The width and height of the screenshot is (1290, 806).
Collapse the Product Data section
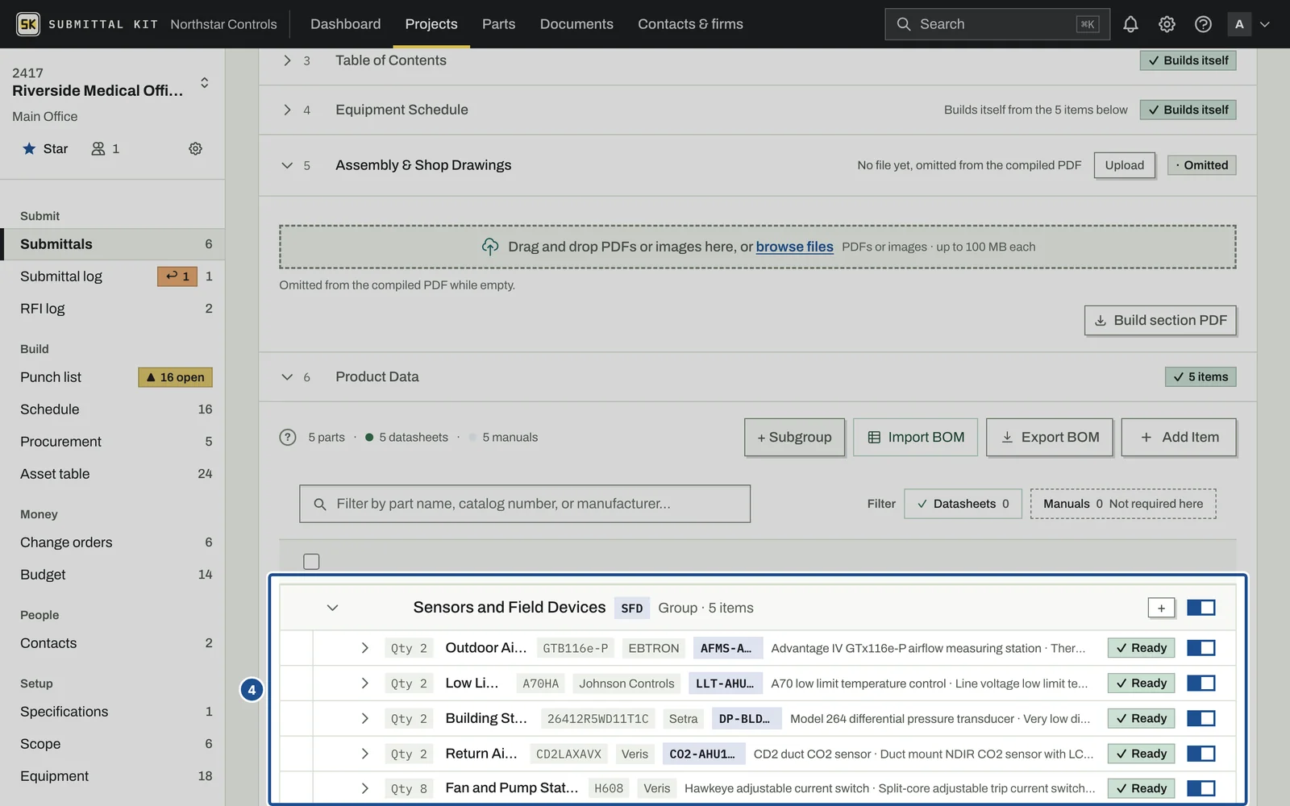(x=287, y=376)
